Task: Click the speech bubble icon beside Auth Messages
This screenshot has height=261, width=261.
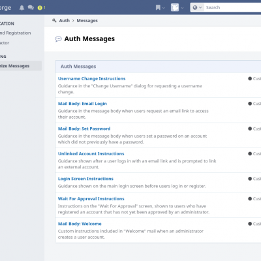Action: pyautogui.click(x=58, y=39)
